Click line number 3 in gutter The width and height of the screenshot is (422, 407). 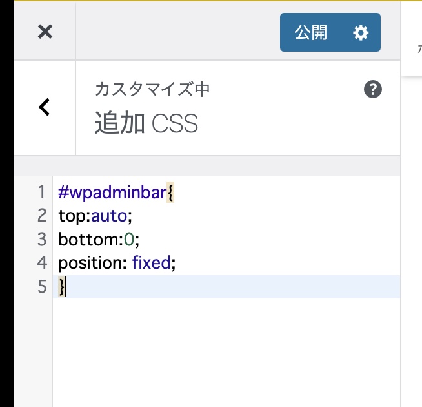tap(42, 239)
